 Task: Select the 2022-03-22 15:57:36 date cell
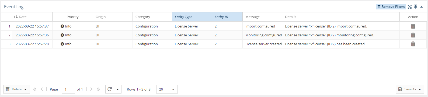32,35
